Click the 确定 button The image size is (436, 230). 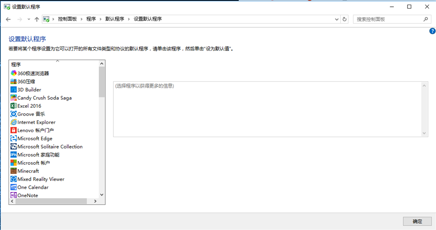[x=417, y=221]
